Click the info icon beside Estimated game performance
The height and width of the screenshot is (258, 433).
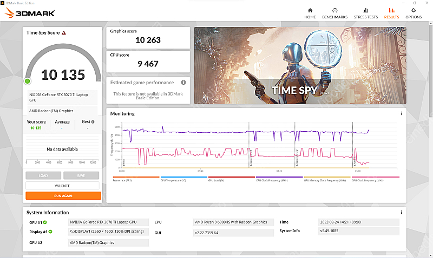(x=183, y=83)
